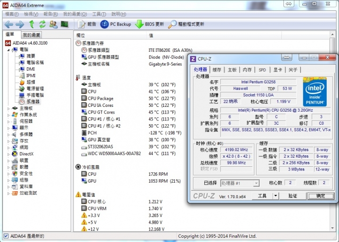Switch to 显卡 tab in CPU-Z
Image resolution: width=339 pixels, height=242 pixels.
click(x=278, y=70)
